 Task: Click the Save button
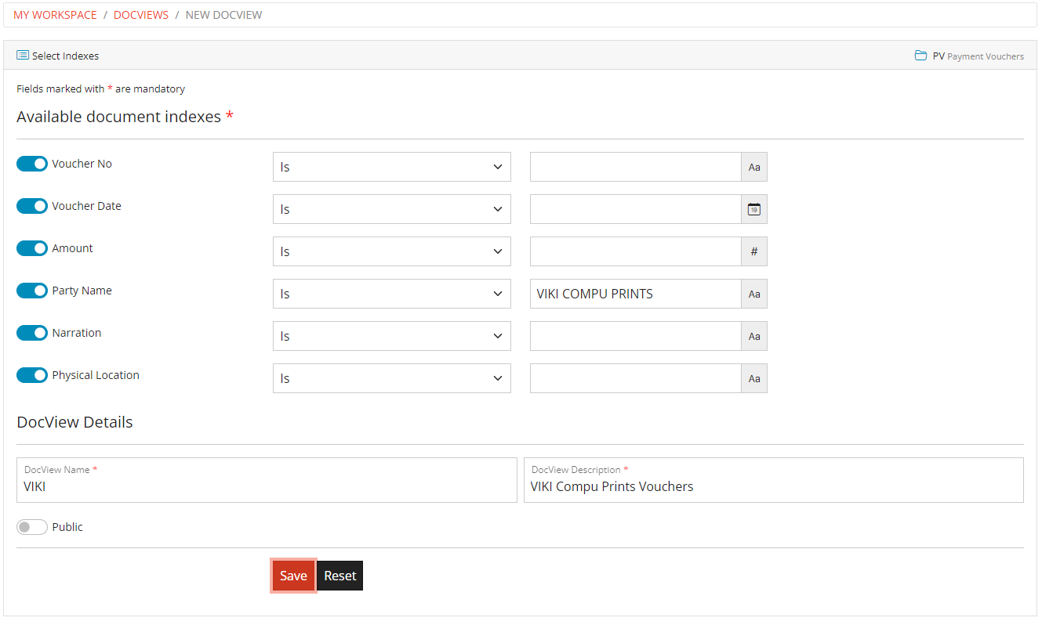click(x=292, y=575)
